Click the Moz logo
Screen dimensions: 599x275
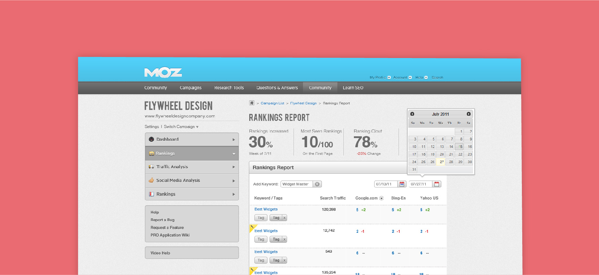pos(163,72)
